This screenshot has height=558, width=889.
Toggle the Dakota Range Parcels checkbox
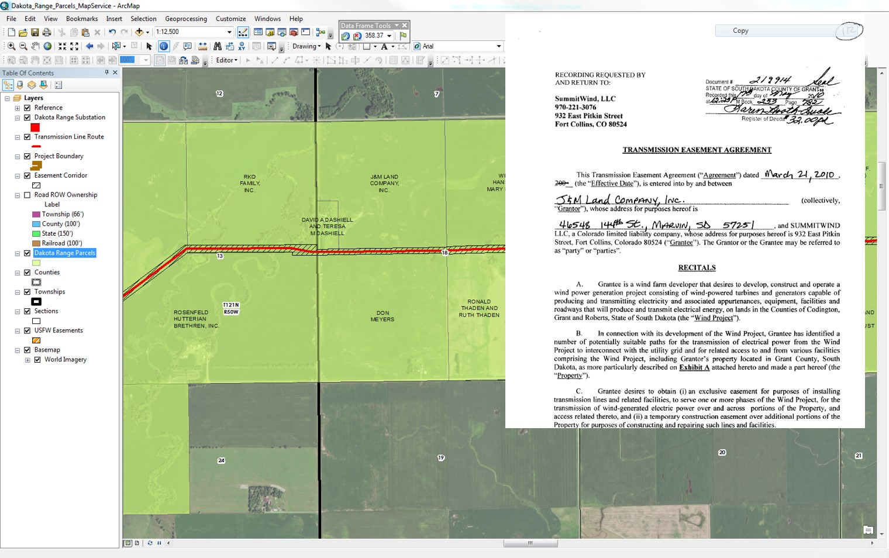point(27,253)
